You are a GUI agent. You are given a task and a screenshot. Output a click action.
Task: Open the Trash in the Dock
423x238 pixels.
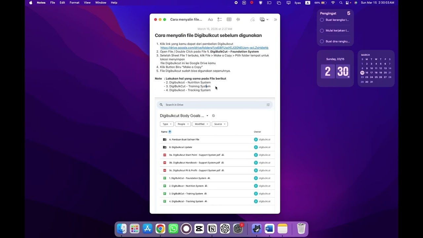tap(301, 228)
